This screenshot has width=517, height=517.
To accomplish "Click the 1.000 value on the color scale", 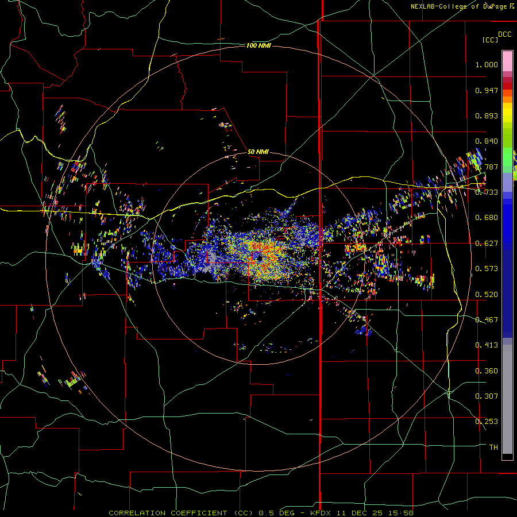I will (487, 64).
